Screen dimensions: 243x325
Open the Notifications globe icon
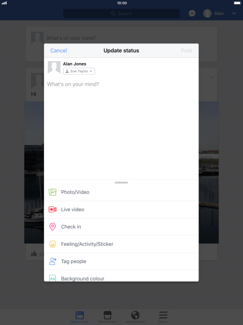[135, 317]
